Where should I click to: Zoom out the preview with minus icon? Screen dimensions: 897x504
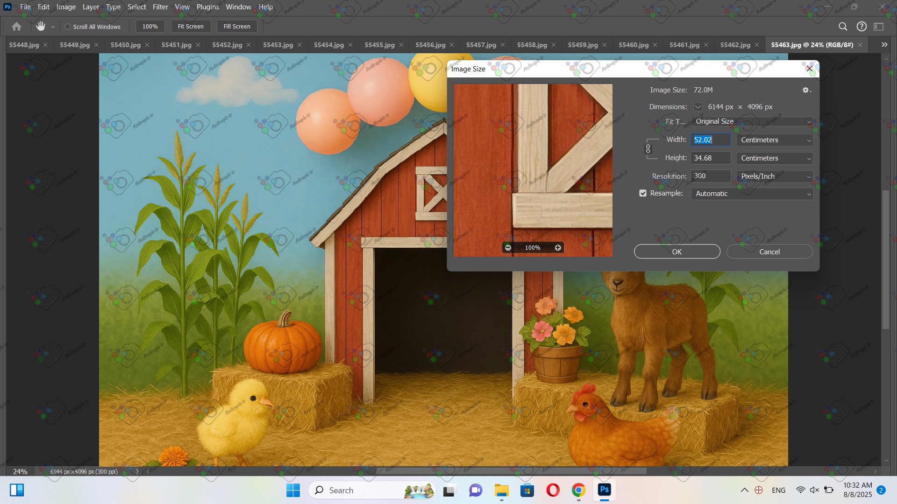pos(508,248)
